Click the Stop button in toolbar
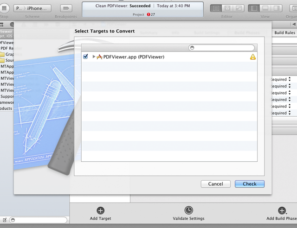The width and height of the screenshot is (297, 228). pyautogui.click(x=4, y=8)
